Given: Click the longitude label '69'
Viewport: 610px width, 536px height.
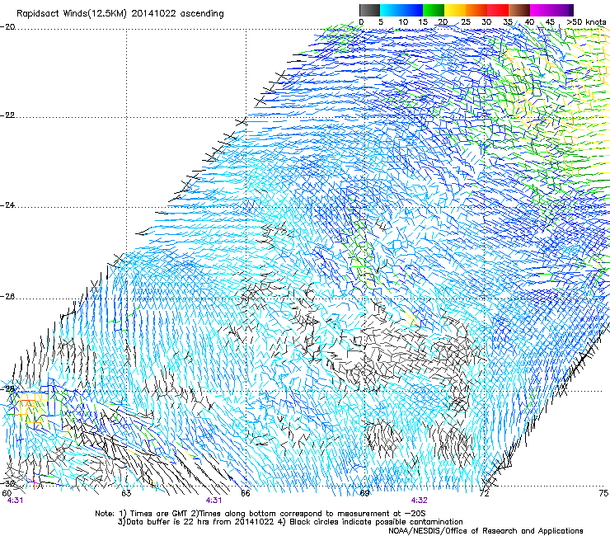Looking at the screenshot, I should pos(364,494).
